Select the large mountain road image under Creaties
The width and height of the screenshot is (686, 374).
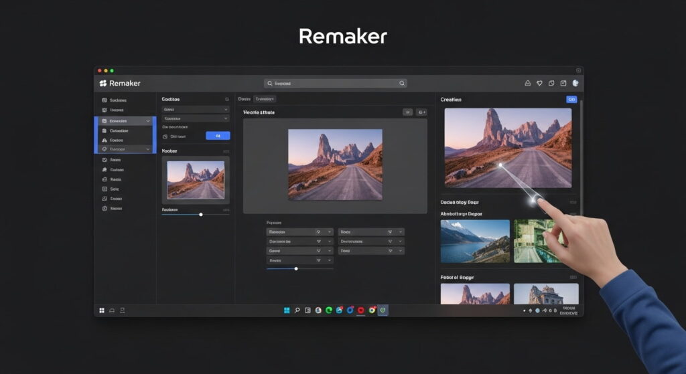click(508, 148)
